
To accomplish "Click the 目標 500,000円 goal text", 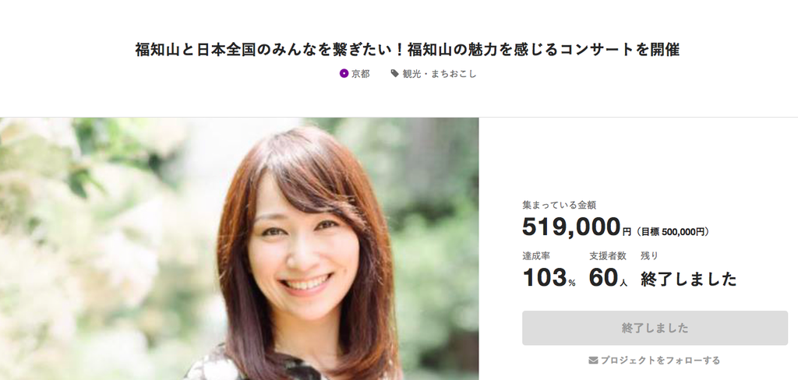I will pyautogui.click(x=673, y=232).
